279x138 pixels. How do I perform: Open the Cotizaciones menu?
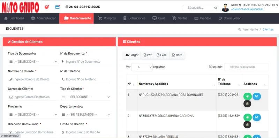(x=134, y=18)
